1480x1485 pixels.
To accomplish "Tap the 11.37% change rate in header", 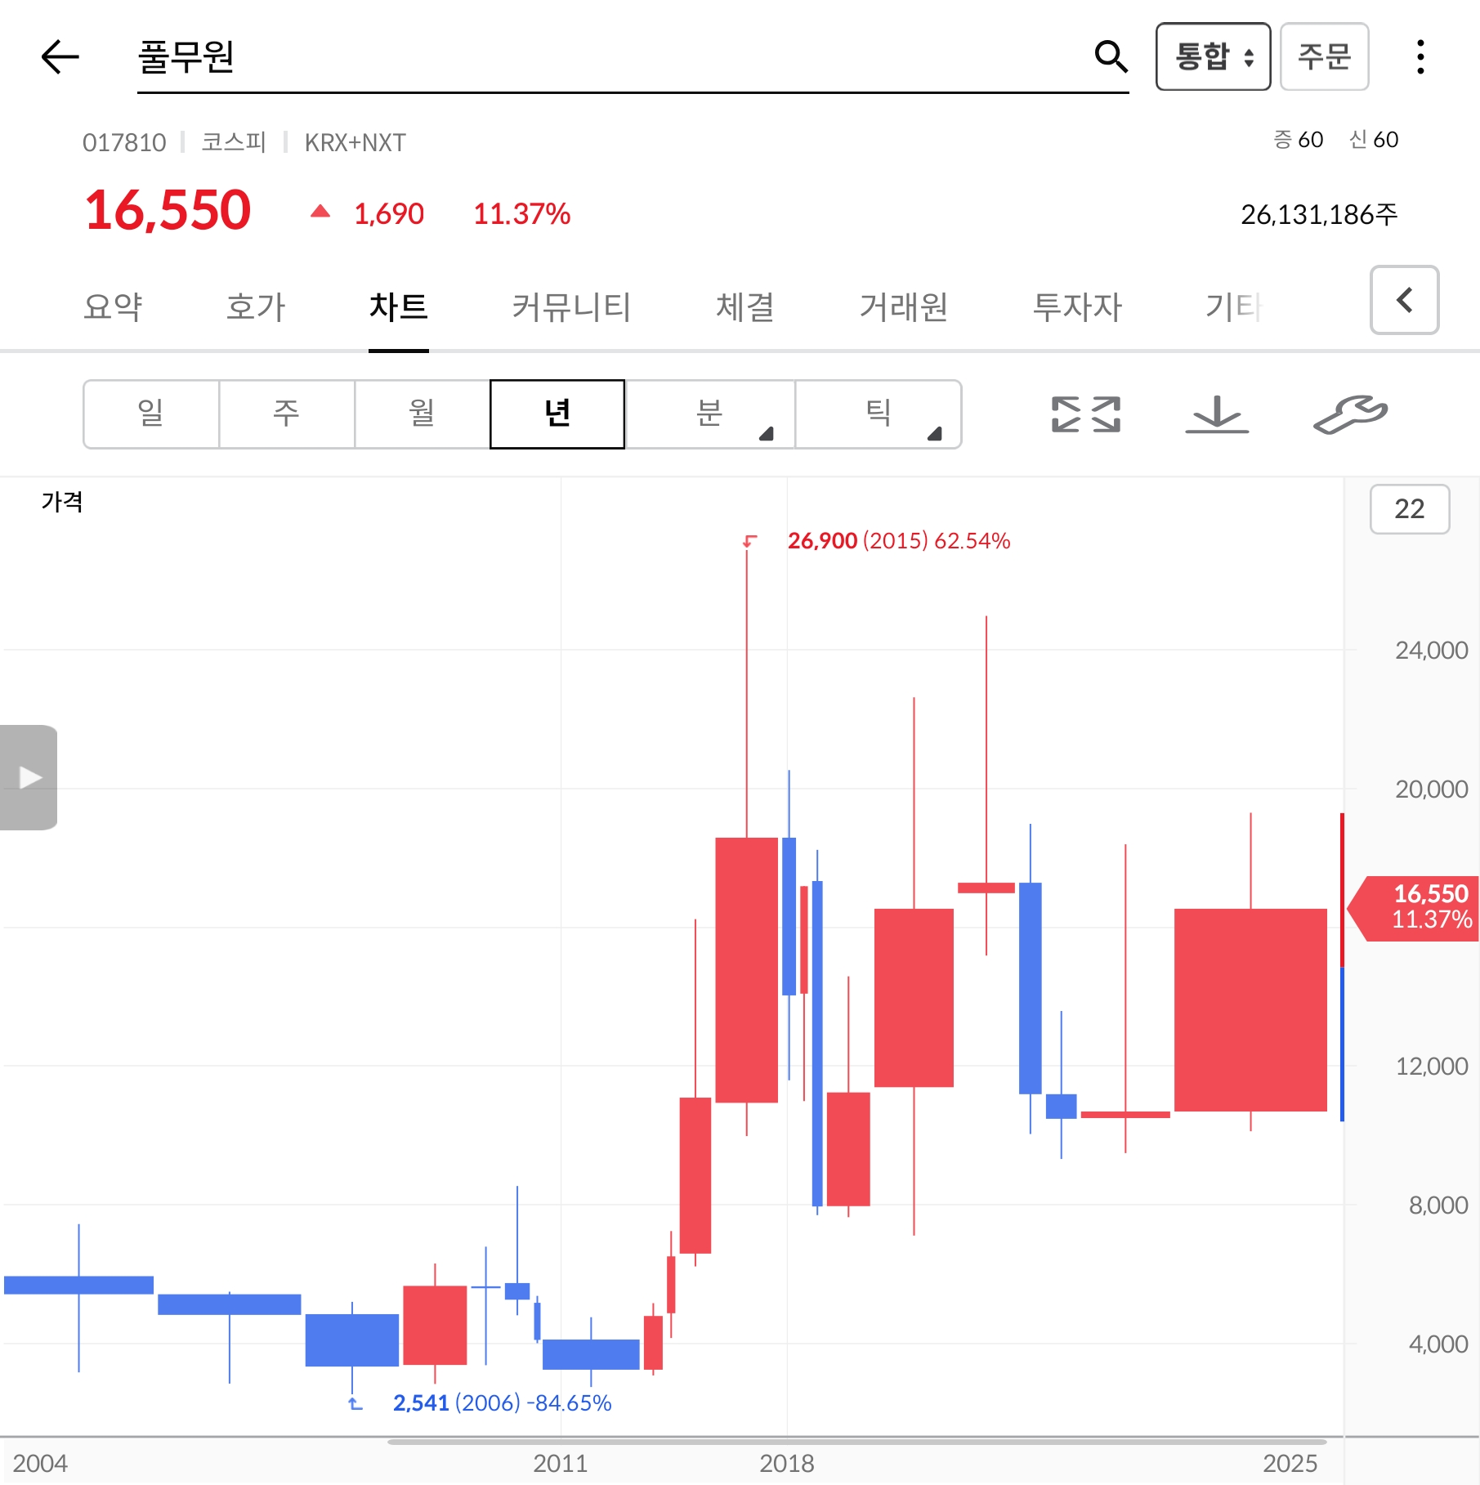I will (x=522, y=214).
